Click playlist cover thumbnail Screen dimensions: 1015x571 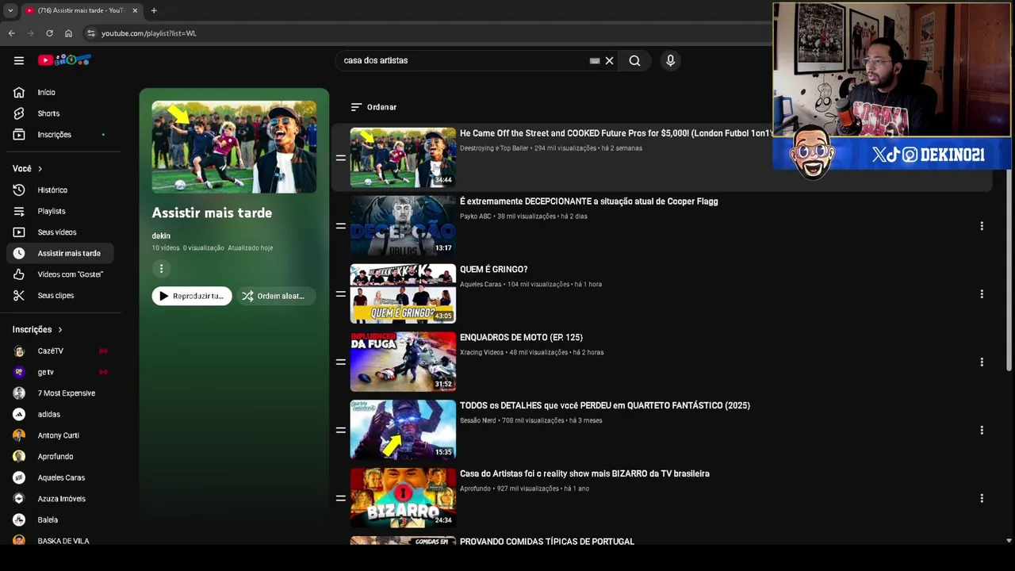pos(234,147)
